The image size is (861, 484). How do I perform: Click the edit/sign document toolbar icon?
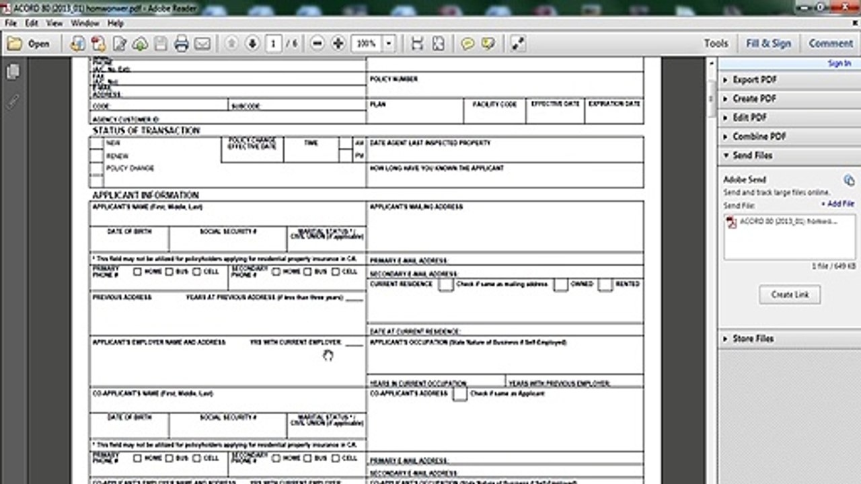[x=119, y=44]
